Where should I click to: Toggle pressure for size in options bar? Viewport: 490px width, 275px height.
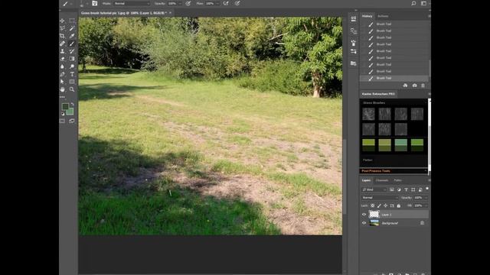237,3
